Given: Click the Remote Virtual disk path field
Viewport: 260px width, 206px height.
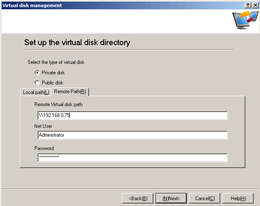Looking at the screenshot, I should [132, 115].
